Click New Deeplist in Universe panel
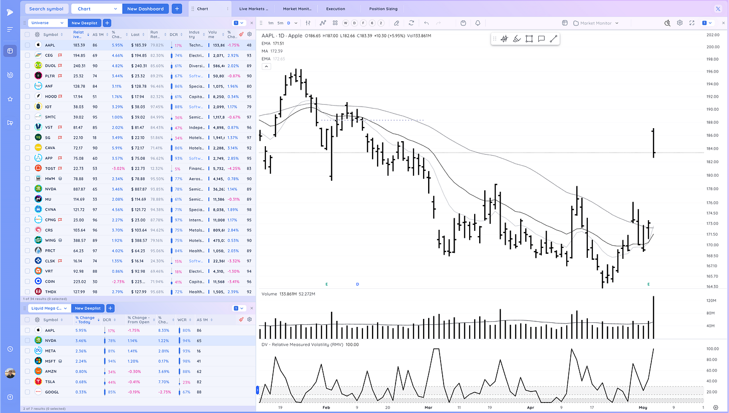Screen dimensions: 729x413 click(x=84, y=23)
